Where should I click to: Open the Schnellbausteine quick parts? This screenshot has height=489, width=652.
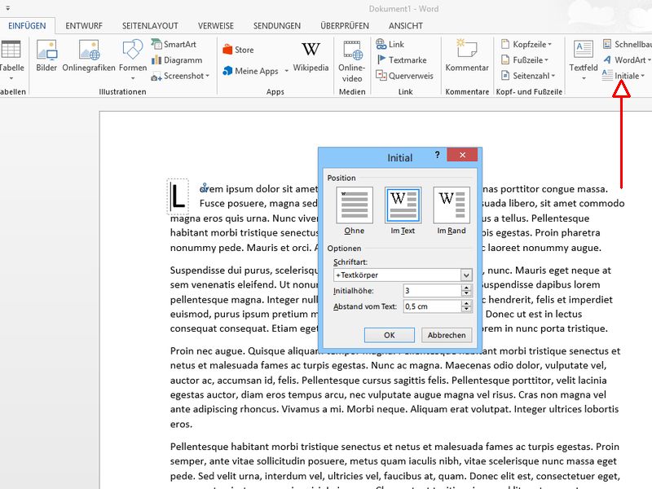coord(627,44)
